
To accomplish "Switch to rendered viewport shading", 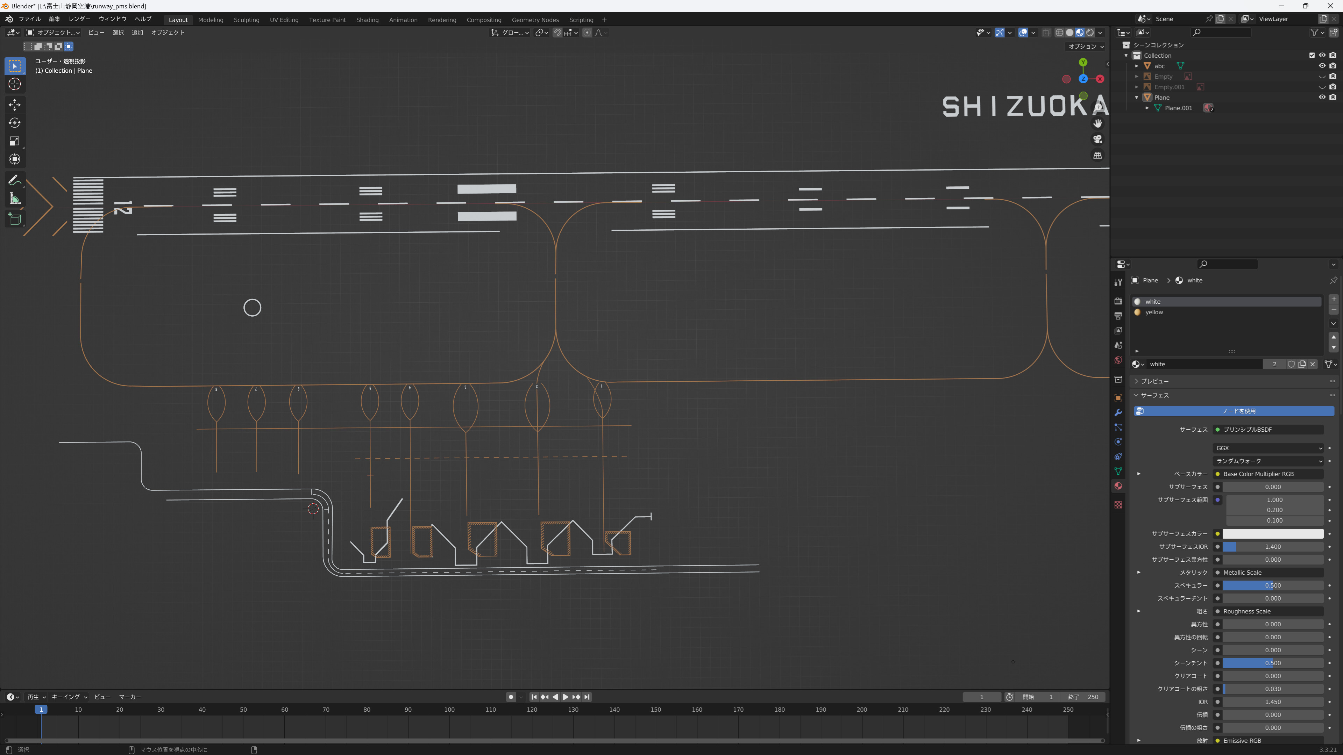I will (1090, 32).
